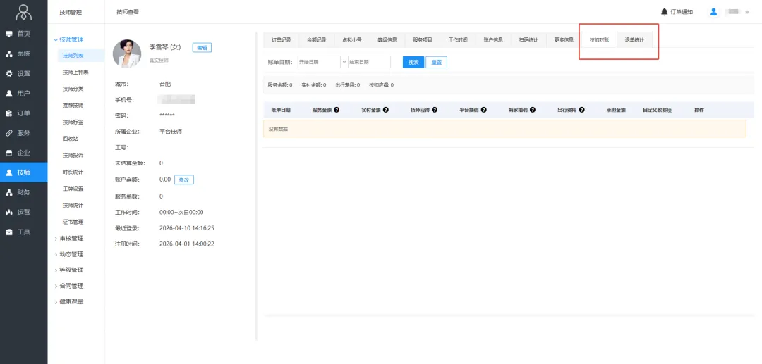Click the 重置 reset button
This screenshot has width=762, height=364.
[436, 62]
